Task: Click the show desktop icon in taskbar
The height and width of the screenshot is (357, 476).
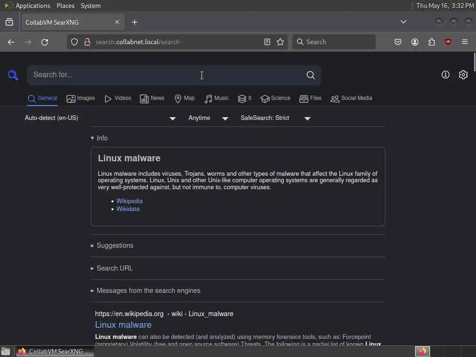Action: pos(6,351)
